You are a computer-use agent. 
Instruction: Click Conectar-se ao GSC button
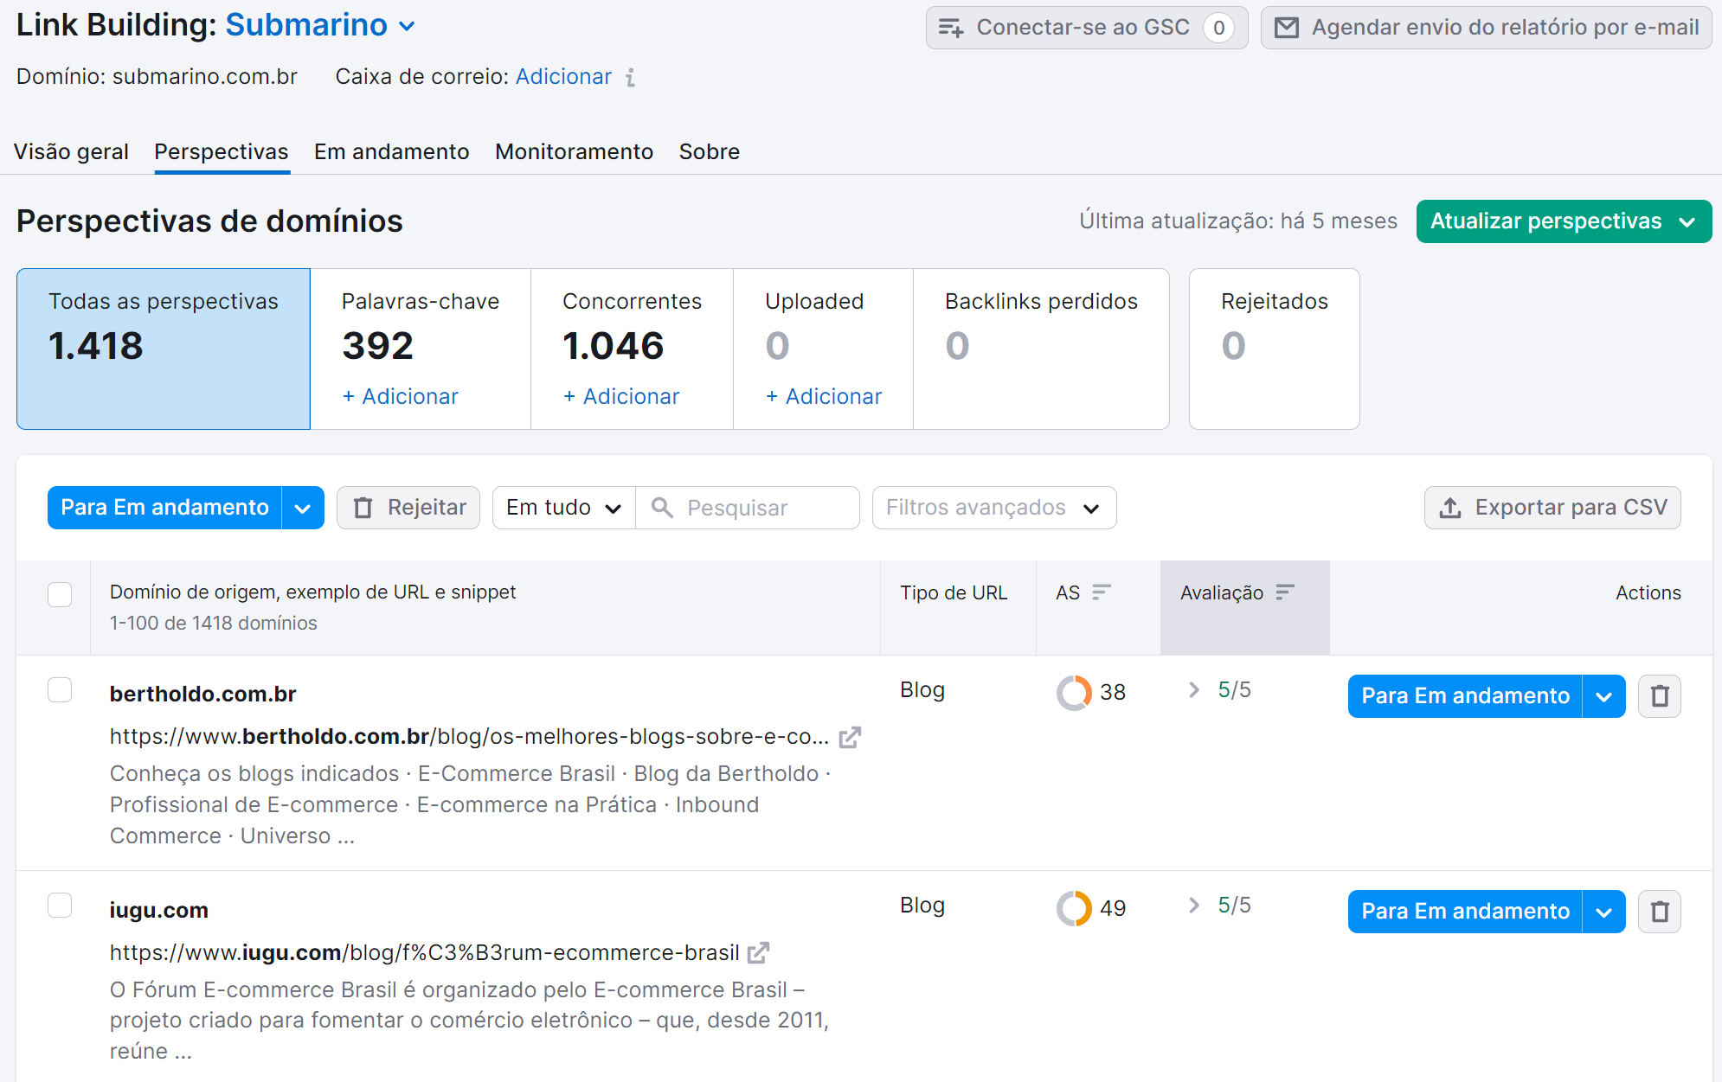[1087, 28]
